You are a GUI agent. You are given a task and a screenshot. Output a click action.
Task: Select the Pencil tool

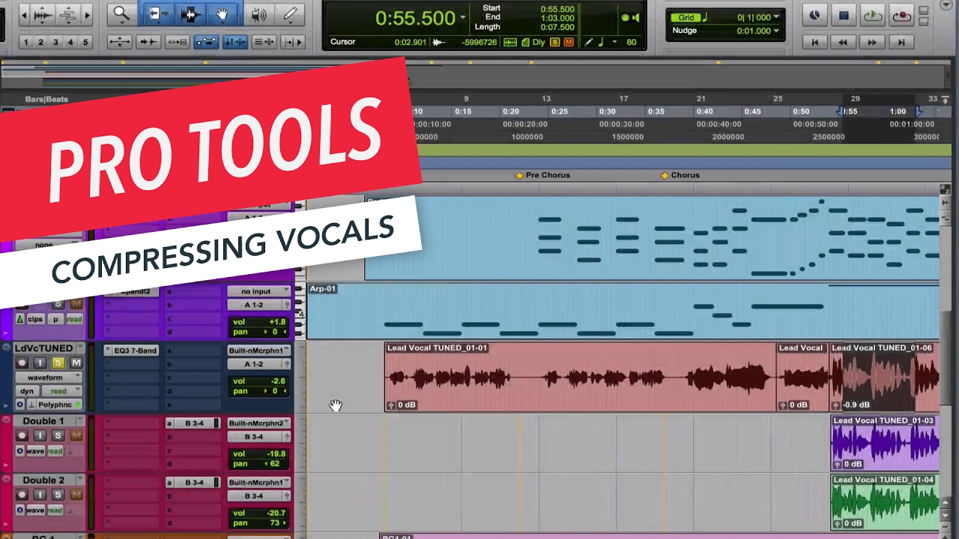coord(289,14)
